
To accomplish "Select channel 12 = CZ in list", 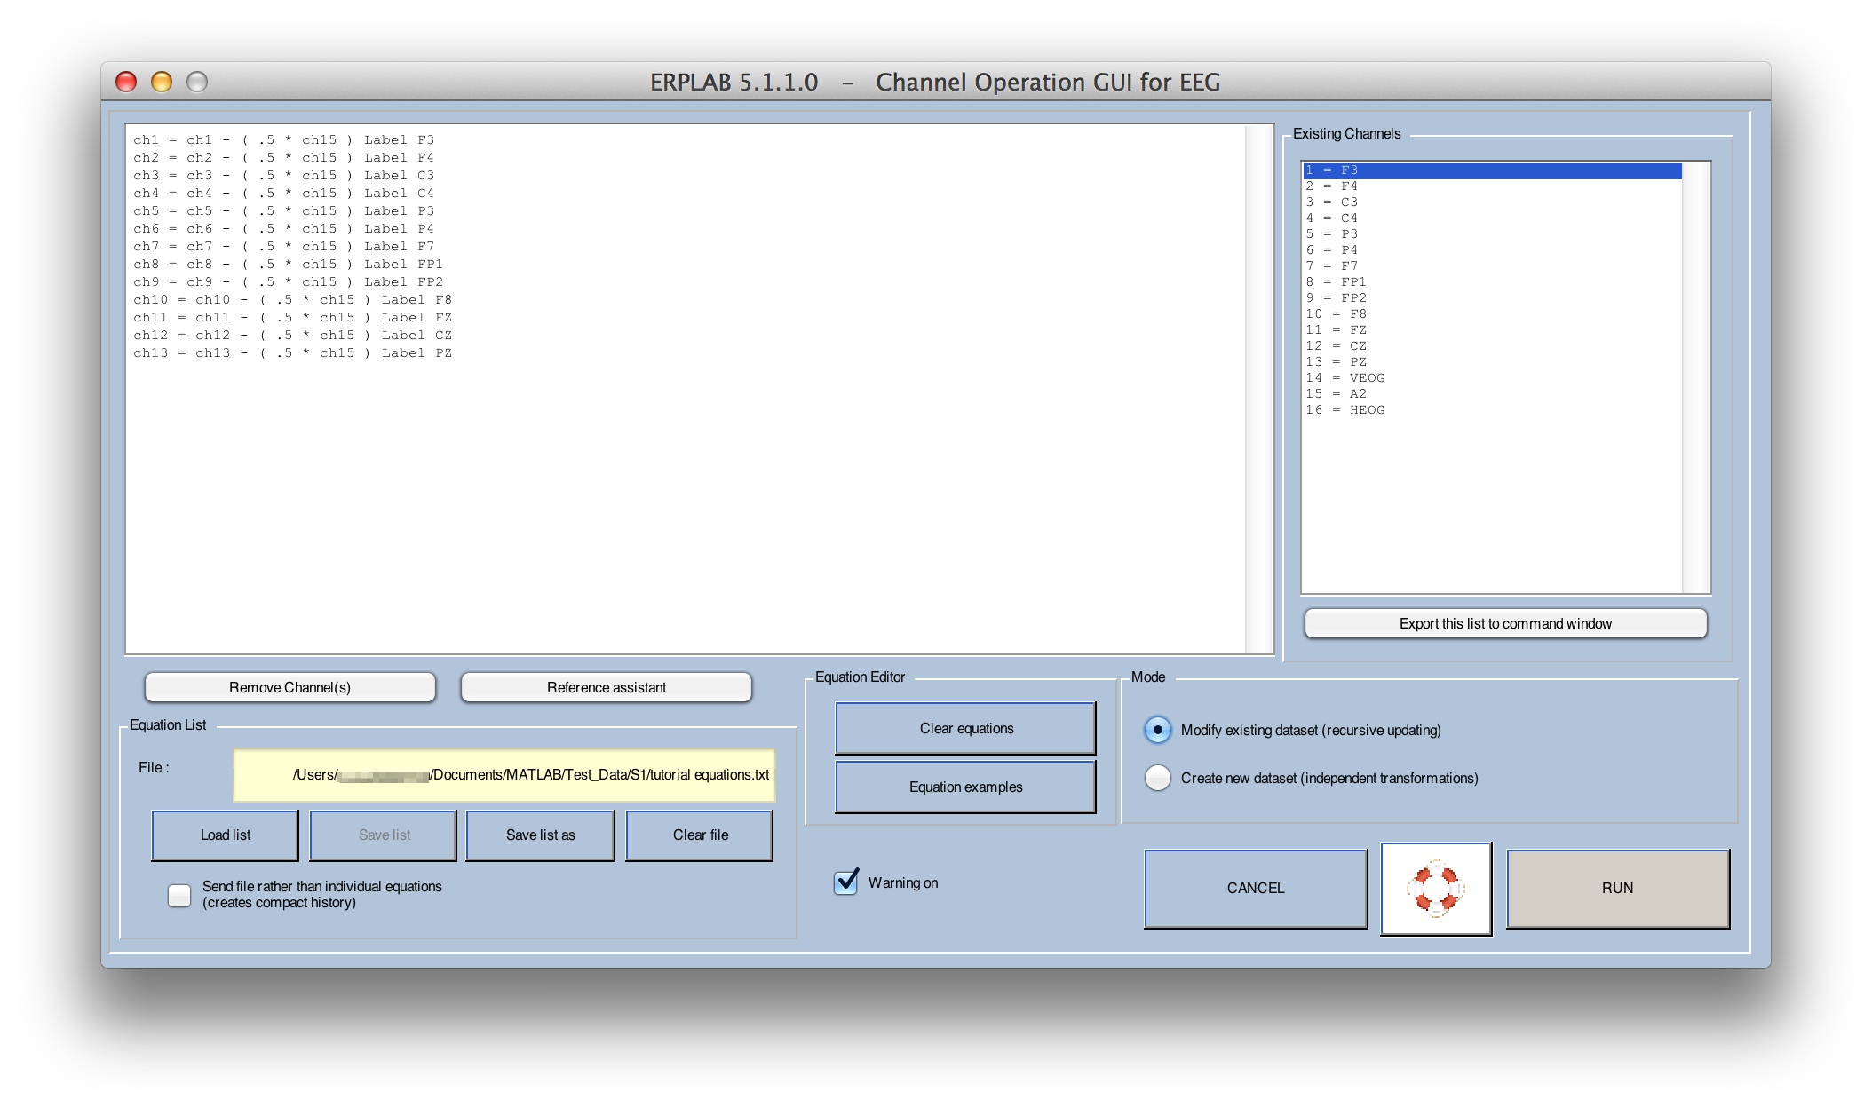I will coord(1492,346).
